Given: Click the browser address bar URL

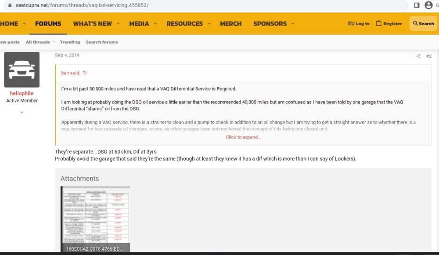Looking at the screenshot, I should pyautogui.click(x=82, y=5).
